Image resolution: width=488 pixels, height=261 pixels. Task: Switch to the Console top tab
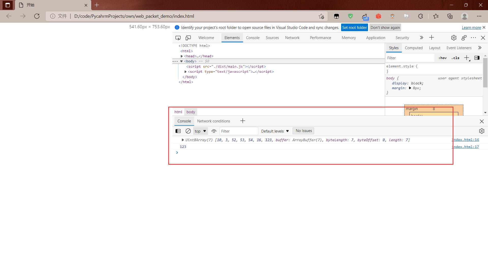tap(253, 38)
